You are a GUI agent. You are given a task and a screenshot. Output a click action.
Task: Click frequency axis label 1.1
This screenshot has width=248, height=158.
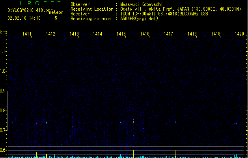point(3,51)
